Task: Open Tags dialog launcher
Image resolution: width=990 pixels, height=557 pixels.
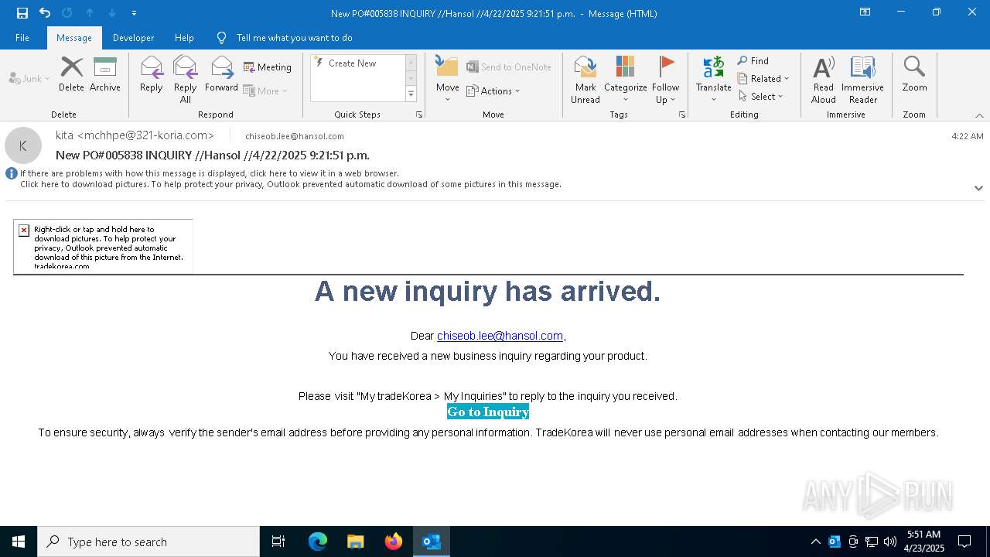Action: [682, 114]
